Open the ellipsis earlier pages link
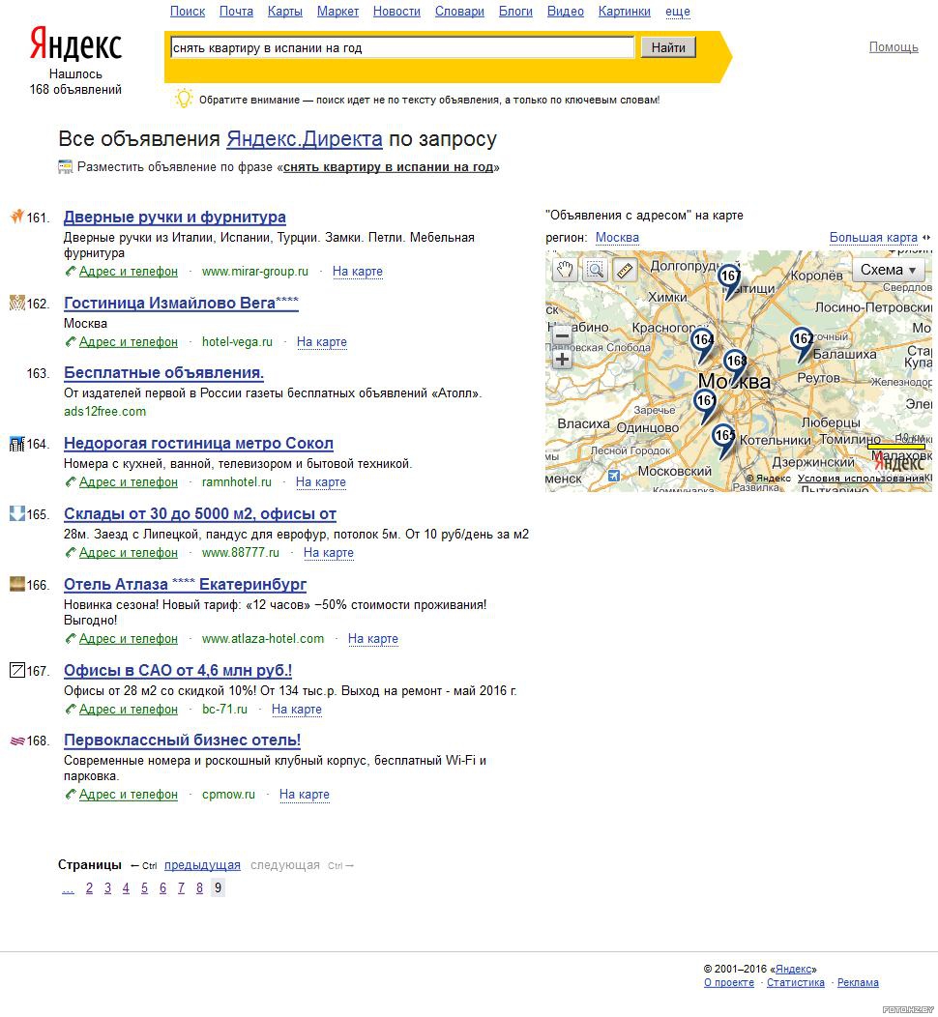Viewport: 938px width, 1017px height. (68, 889)
